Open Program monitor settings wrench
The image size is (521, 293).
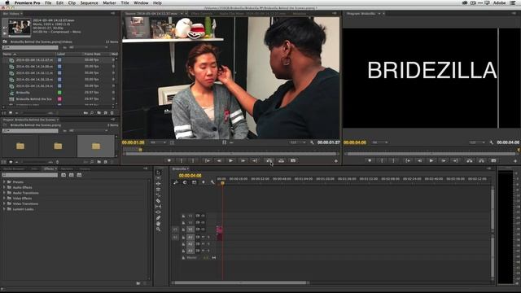point(492,142)
